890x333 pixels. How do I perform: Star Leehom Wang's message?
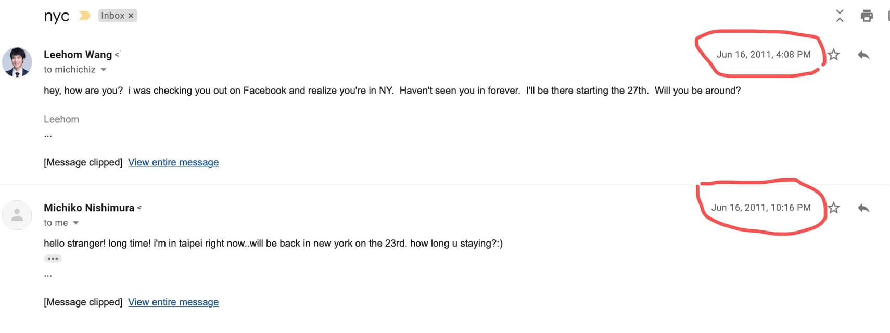point(834,55)
